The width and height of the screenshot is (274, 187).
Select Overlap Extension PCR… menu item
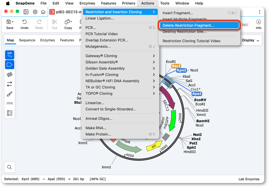coord(120,40)
